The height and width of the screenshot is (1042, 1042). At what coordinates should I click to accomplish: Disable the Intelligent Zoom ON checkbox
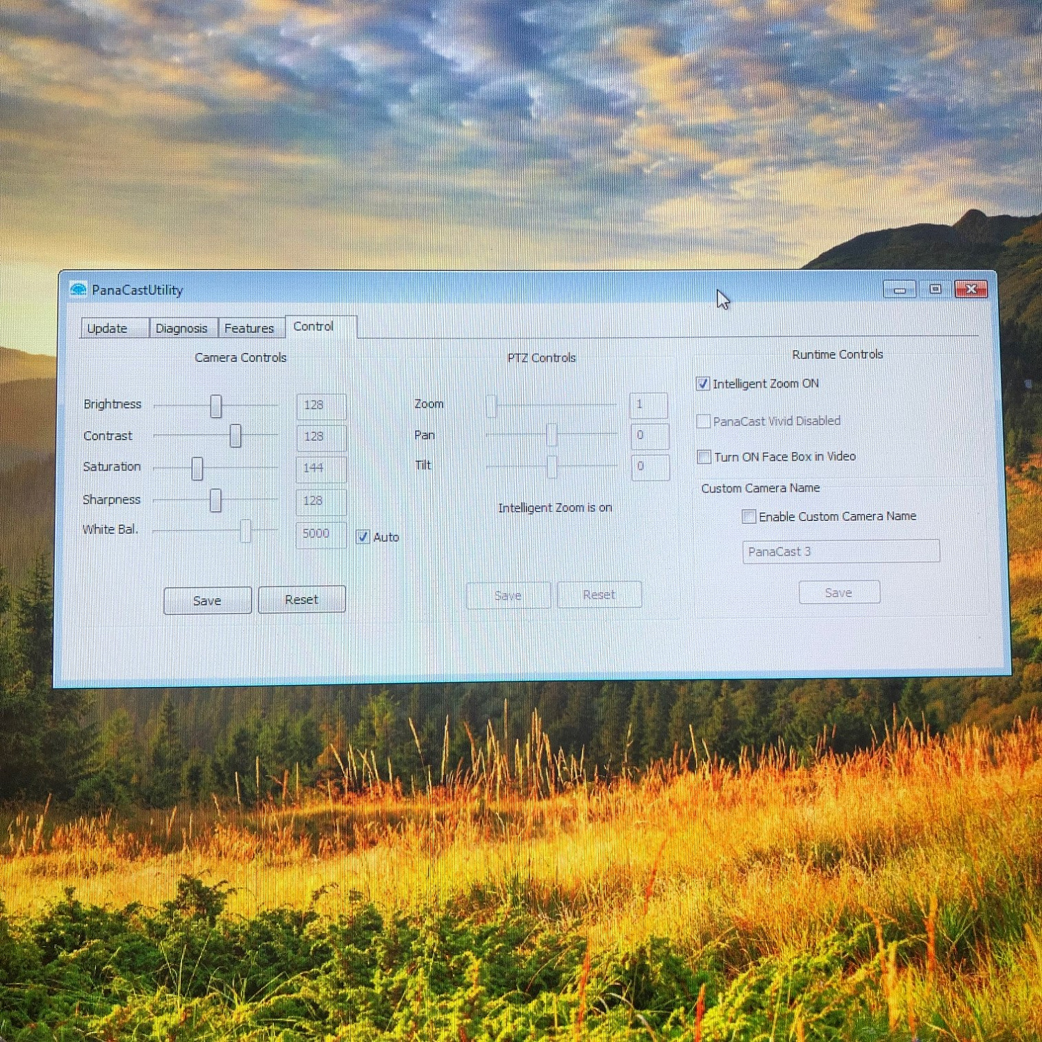pos(703,384)
